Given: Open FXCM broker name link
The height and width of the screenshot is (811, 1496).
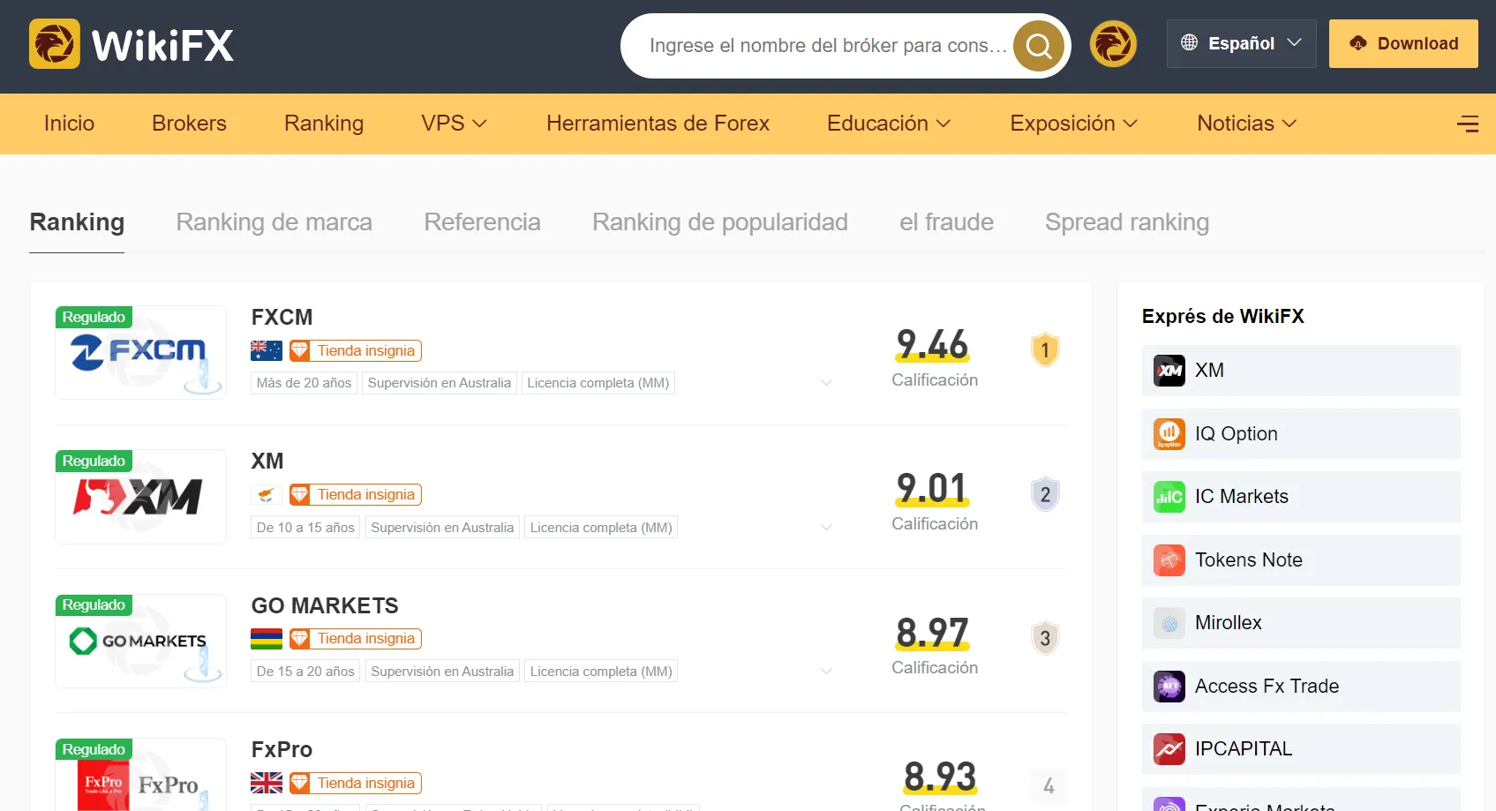Looking at the screenshot, I should pyautogui.click(x=282, y=317).
